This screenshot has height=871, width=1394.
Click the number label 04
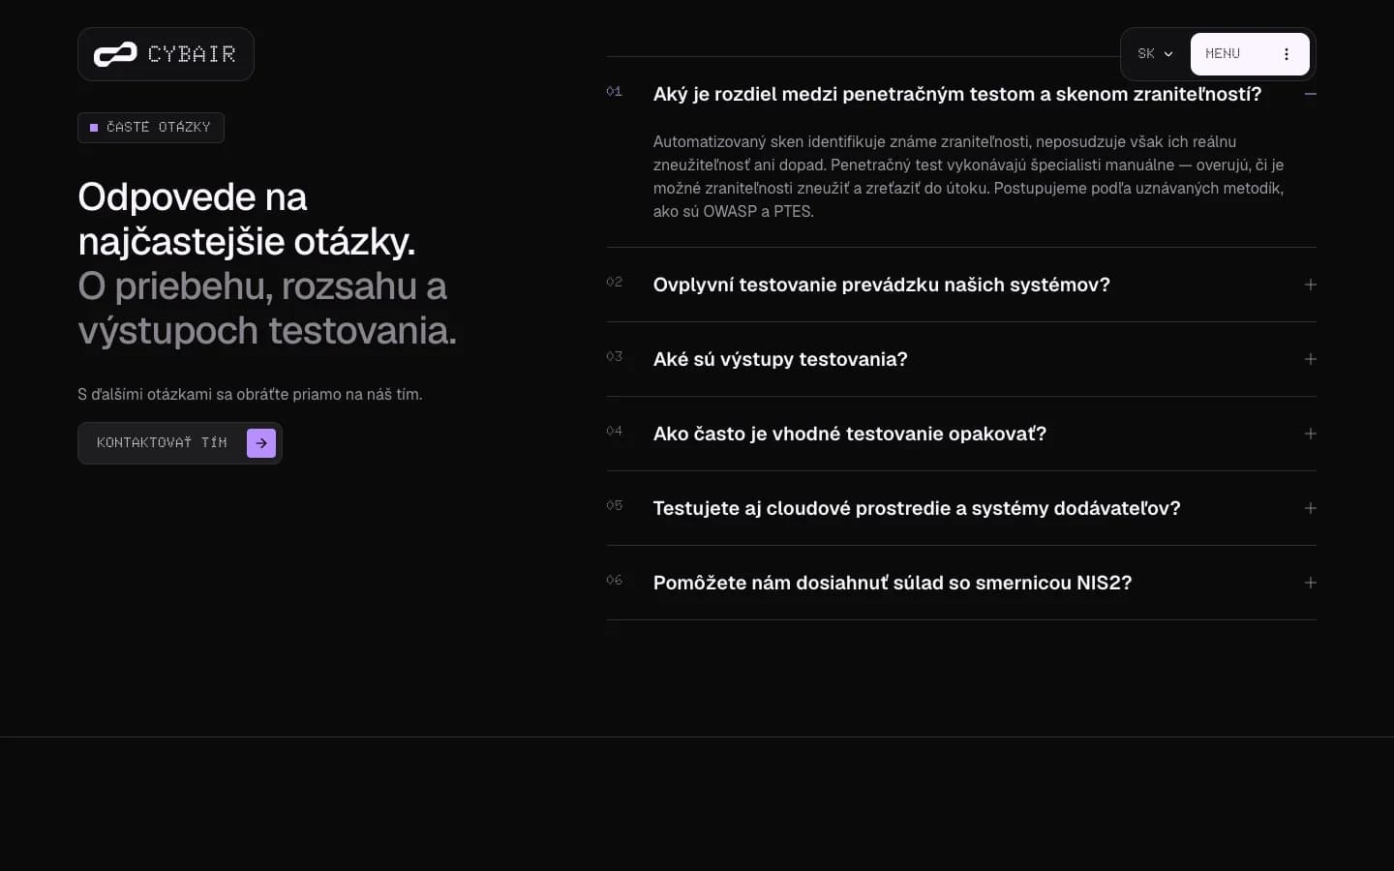tap(614, 431)
